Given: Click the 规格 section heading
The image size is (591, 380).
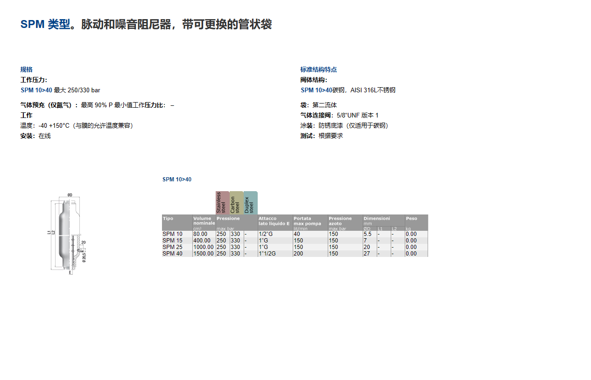Looking at the screenshot, I should (27, 69).
